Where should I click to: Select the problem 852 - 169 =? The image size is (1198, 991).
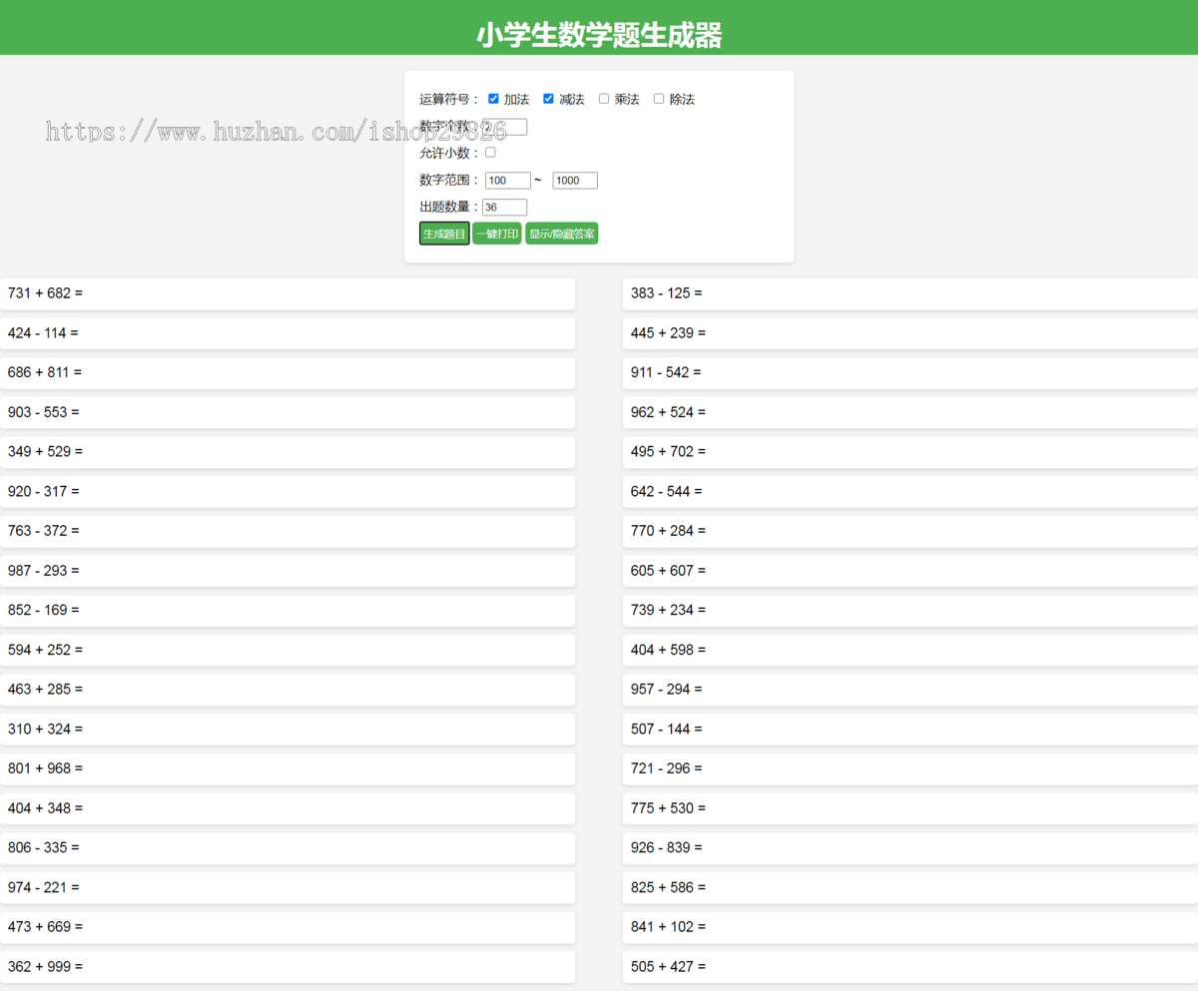pos(288,610)
